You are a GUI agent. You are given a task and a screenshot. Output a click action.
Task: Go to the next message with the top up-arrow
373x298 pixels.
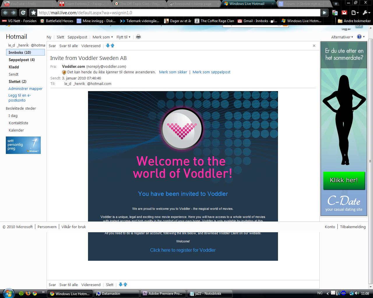112,46
